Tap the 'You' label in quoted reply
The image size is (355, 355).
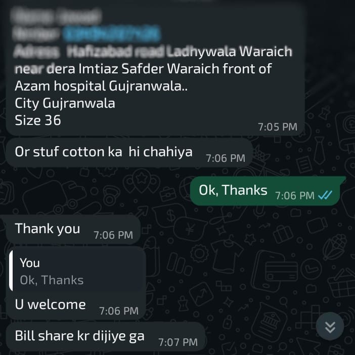[30, 263]
